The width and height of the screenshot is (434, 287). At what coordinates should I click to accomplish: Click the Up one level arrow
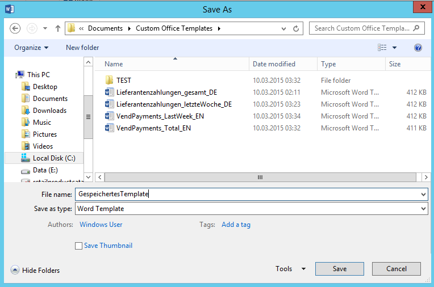coord(58,28)
